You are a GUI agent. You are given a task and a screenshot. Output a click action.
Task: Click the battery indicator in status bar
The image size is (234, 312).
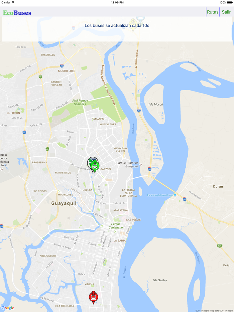[230, 2]
